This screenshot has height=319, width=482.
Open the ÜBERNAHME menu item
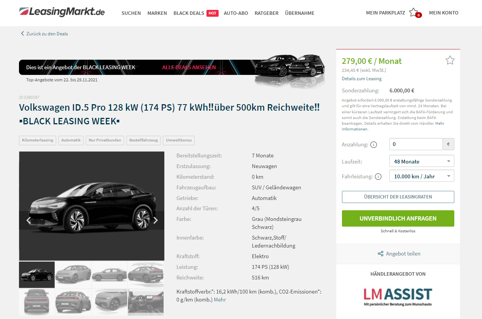[300, 13]
